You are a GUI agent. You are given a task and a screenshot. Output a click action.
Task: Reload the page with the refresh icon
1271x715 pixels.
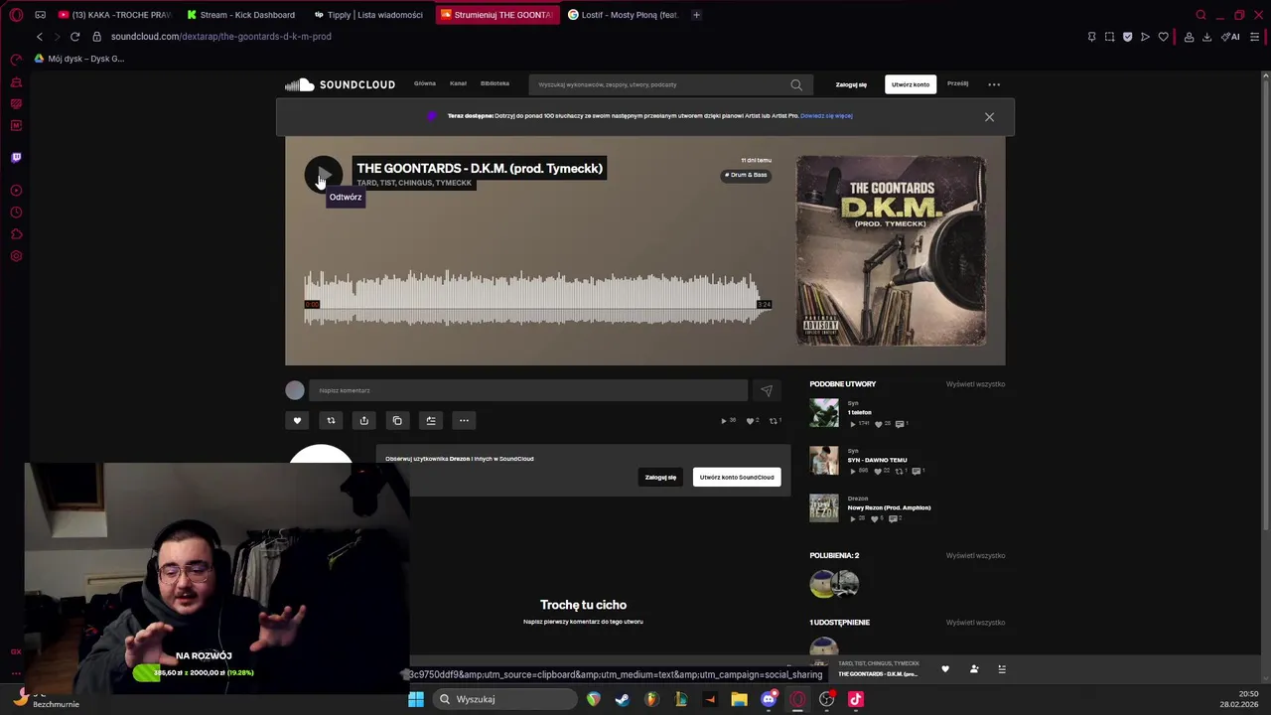click(x=74, y=37)
